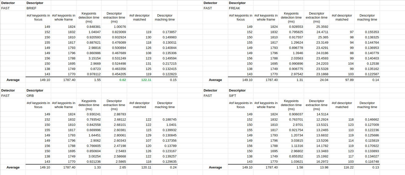Select the cell showing 16.2972
Image resolution: width=405 pixels, height=175 pixels.
click(317, 161)
